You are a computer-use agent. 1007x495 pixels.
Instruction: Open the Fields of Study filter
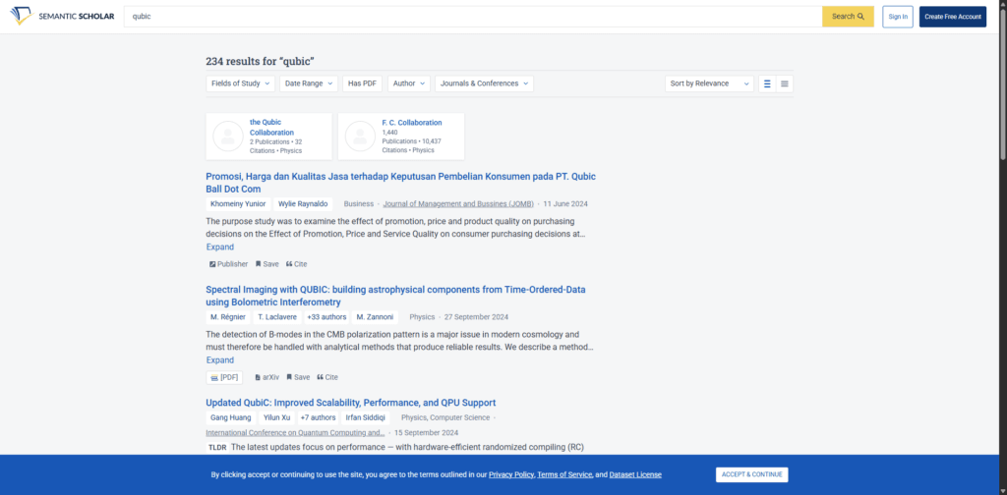point(240,83)
